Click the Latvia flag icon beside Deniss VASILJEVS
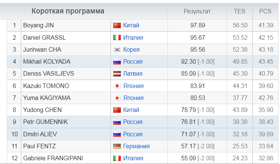Screen dimensions: 280x164 (x=117, y=73)
